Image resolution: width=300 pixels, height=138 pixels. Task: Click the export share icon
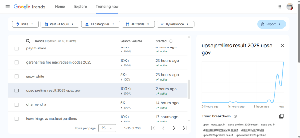pyautogui.click(x=263, y=24)
